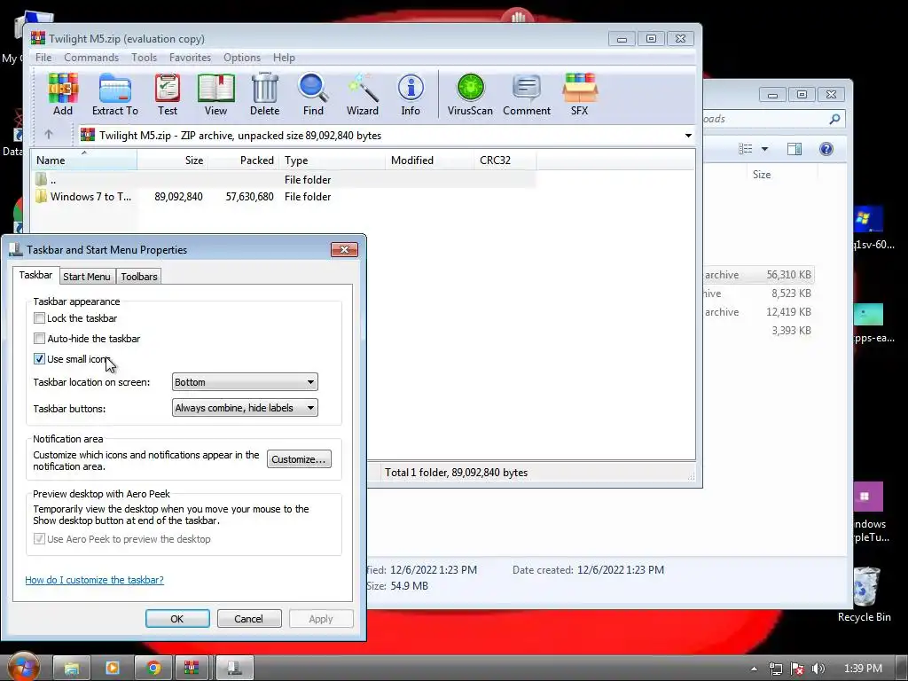The height and width of the screenshot is (681, 908).
Task: Open the Tools menu
Action: click(145, 58)
